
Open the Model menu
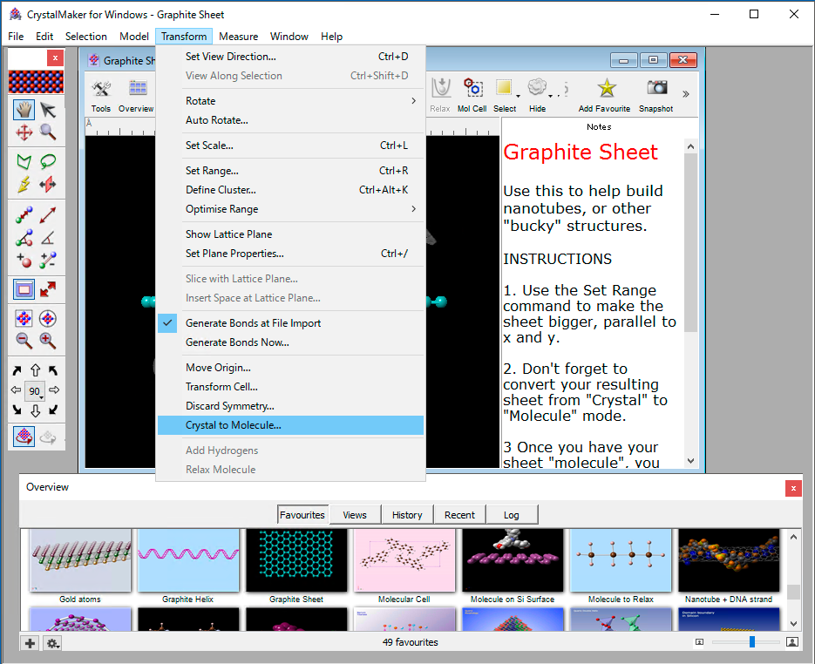pos(134,37)
